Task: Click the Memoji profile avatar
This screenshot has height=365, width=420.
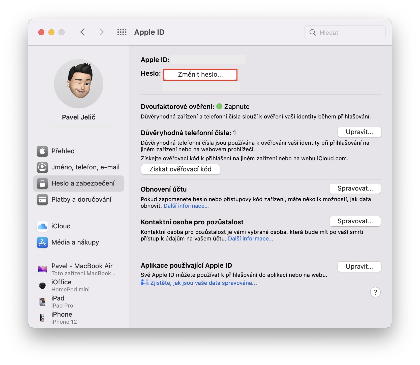Action: (79, 84)
